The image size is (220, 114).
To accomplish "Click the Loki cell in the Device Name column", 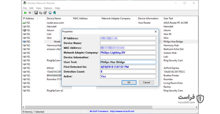I will 49,34.
